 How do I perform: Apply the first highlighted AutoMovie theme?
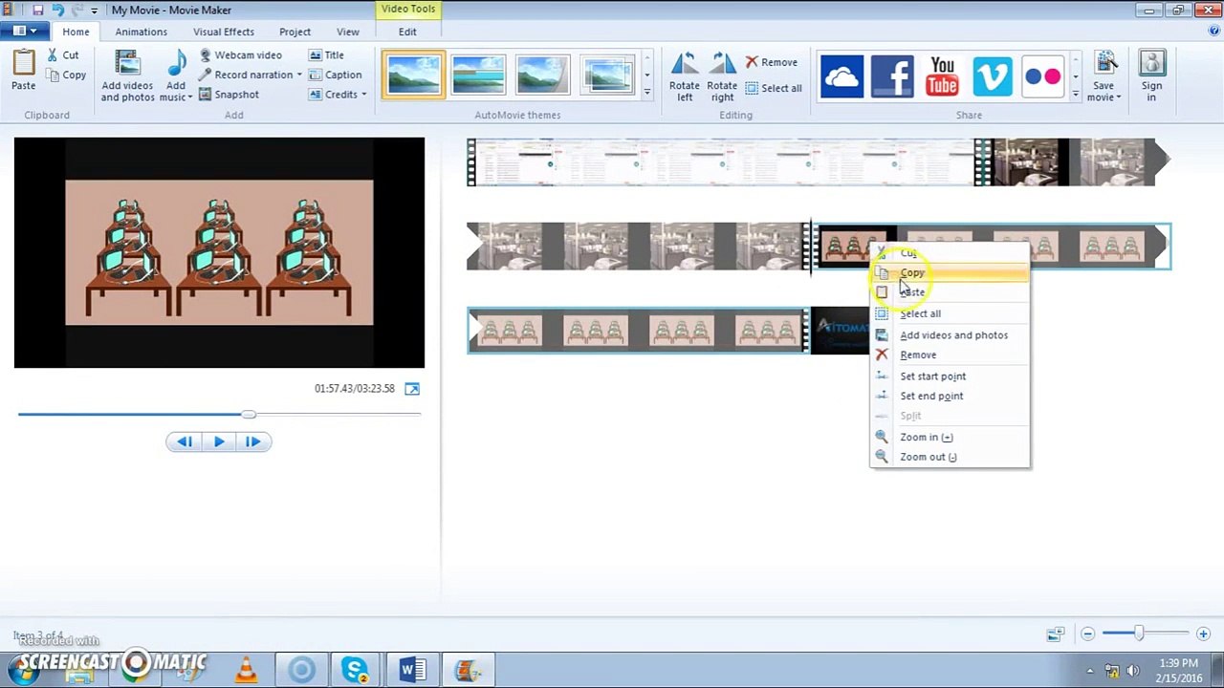(413, 75)
